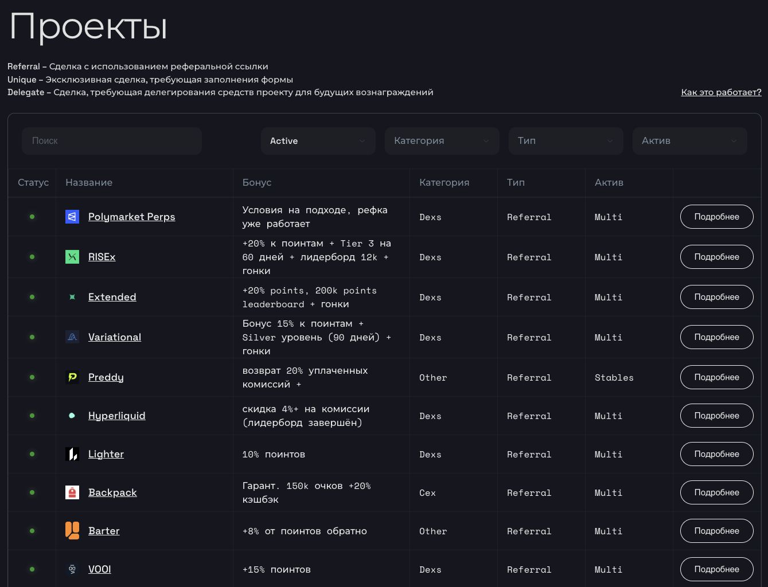768x587 pixels.
Task: Open the Variational project link
Action: pos(115,337)
